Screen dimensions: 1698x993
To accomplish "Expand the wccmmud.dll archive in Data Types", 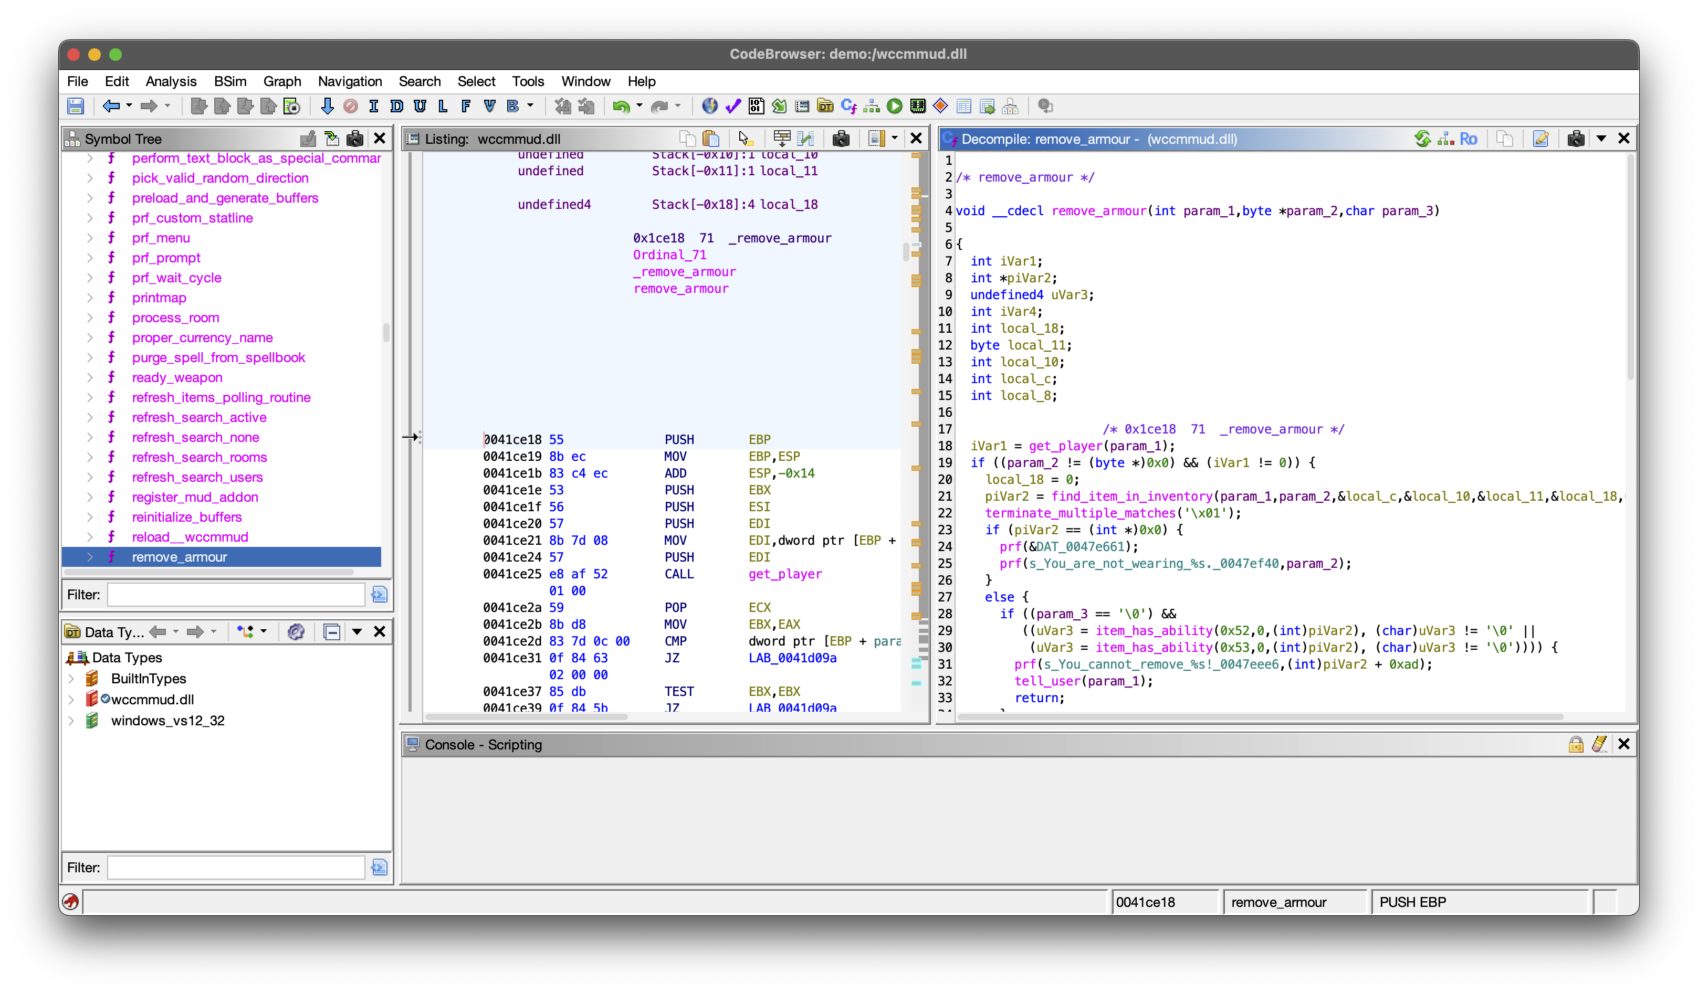I will click(x=71, y=699).
